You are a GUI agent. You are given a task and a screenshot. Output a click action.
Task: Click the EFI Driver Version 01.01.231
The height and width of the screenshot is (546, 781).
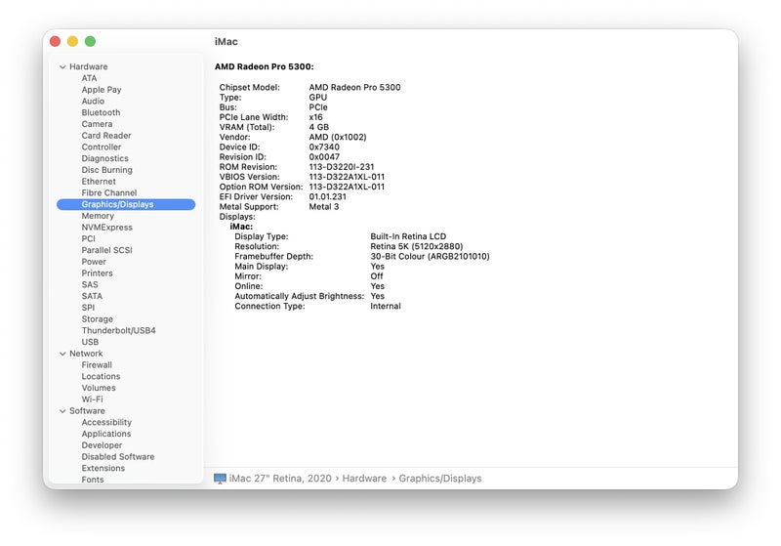327,196
